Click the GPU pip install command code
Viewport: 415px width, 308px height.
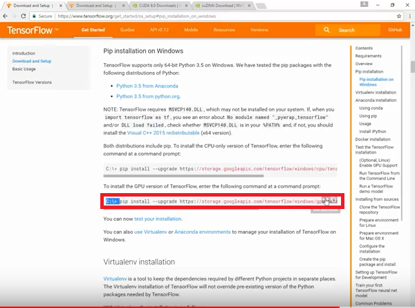220,201
